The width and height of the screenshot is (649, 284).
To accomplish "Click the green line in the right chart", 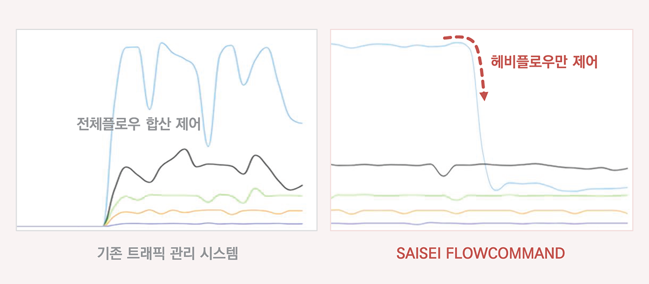I will (x=480, y=195).
